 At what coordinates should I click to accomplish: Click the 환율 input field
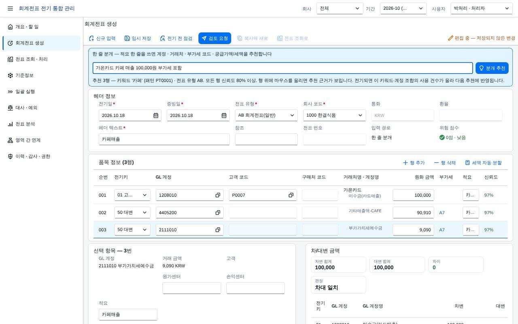click(471, 115)
